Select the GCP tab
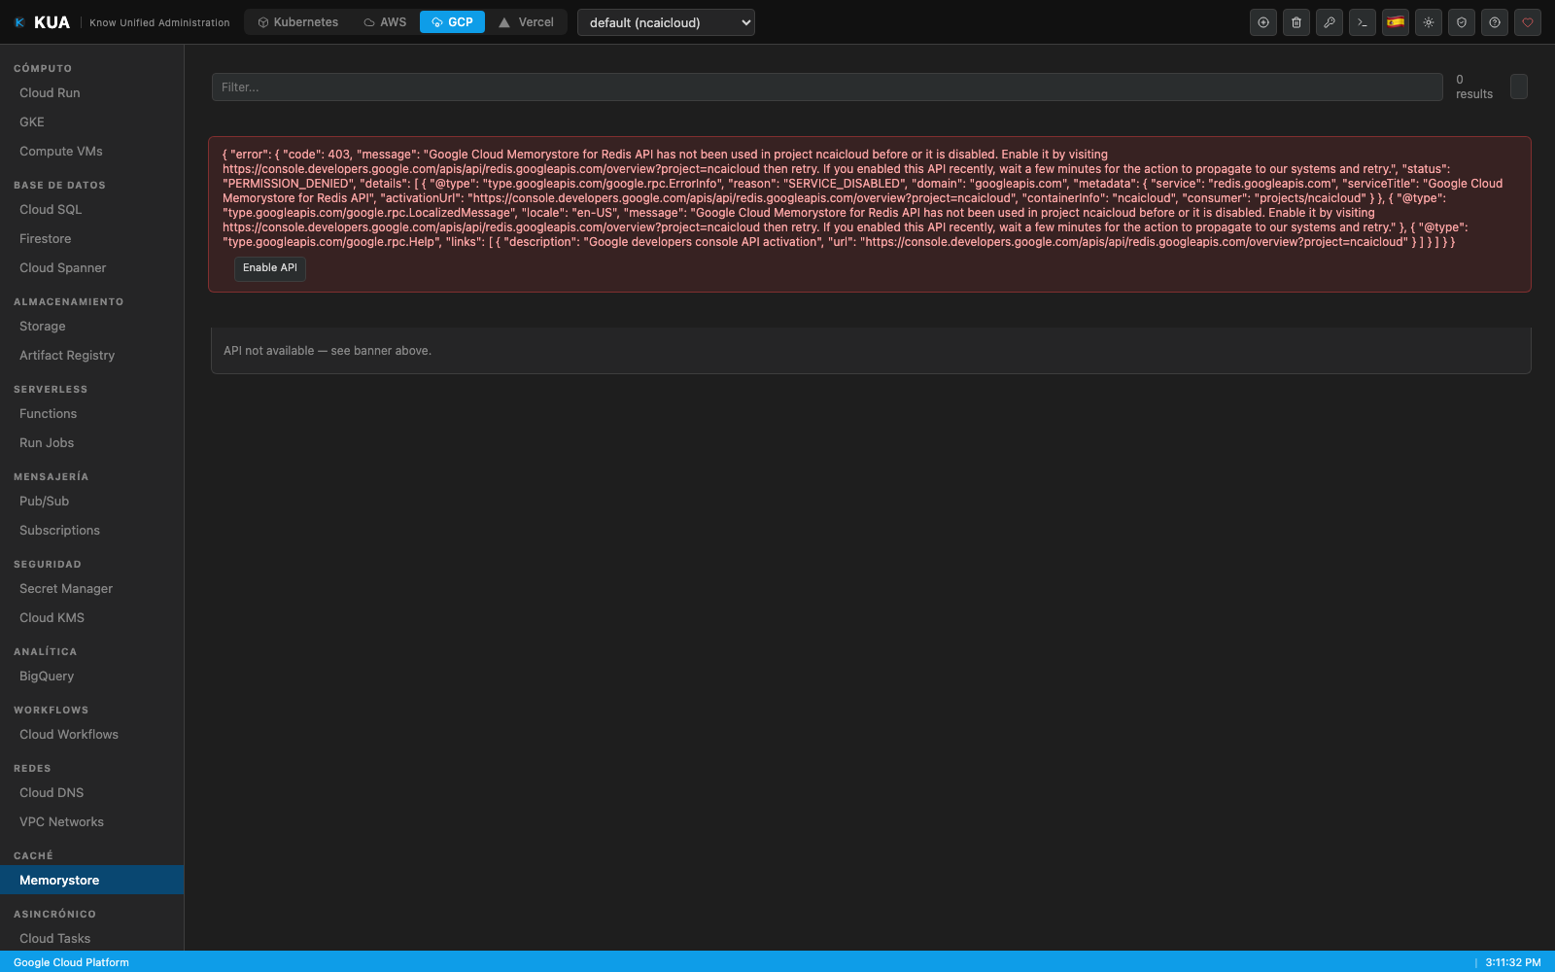The width and height of the screenshot is (1555, 972). click(452, 22)
